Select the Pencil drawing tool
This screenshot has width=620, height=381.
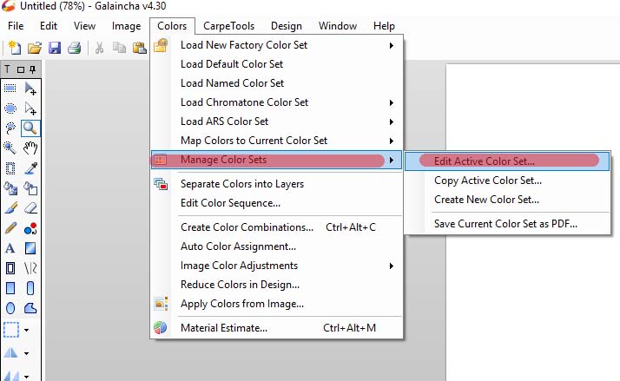(x=10, y=228)
